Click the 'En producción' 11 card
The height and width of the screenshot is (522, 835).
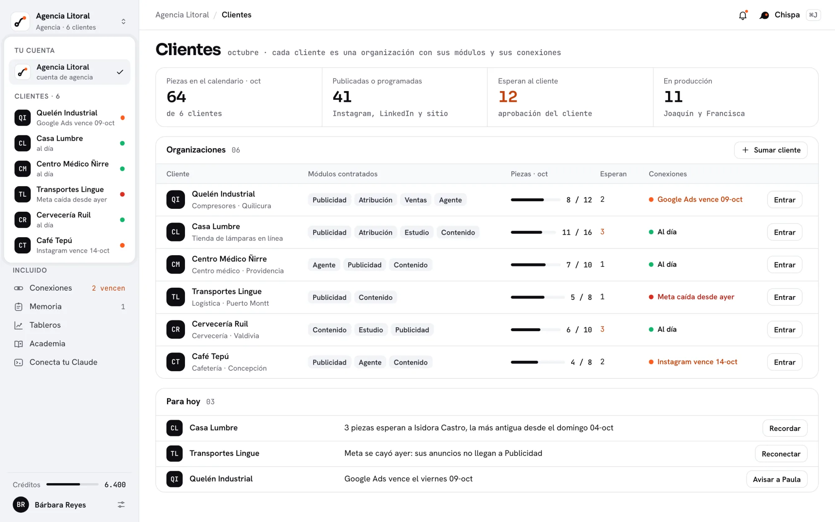tap(736, 97)
